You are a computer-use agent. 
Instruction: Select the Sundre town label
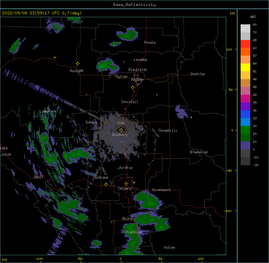pyautogui.click(x=91, y=122)
